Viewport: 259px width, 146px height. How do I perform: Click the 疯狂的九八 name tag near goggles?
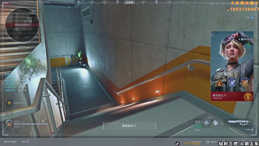point(248,39)
